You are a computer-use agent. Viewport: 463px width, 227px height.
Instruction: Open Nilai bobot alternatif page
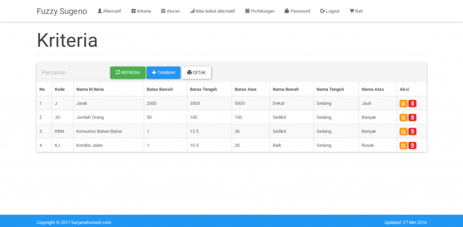[x=212, y=11]
